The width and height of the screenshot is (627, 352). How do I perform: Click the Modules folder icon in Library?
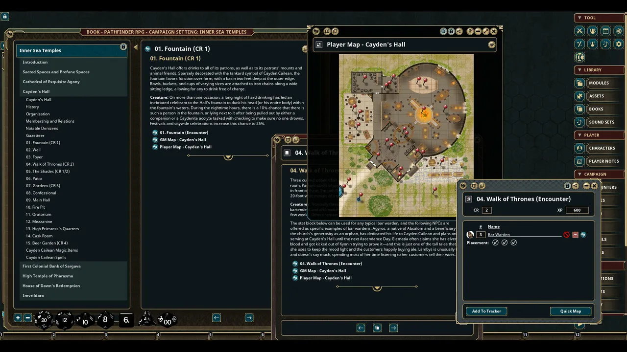point(580,83)
